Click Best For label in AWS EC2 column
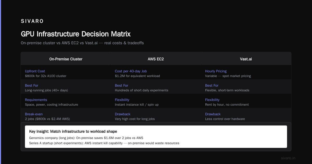Viewport: 312px width, 164px height. (121, 85)
